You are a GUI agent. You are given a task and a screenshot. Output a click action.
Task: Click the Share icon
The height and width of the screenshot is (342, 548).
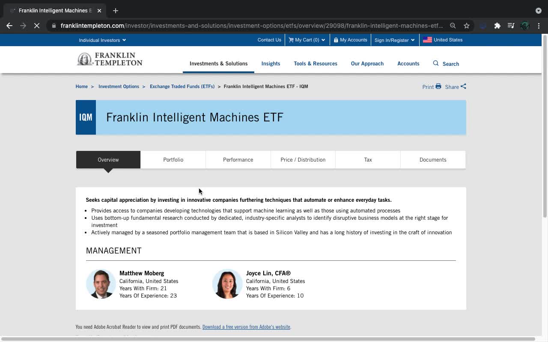[x=463, y=86]
